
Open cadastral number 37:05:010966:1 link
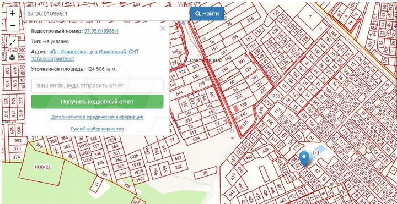[101, 31]
